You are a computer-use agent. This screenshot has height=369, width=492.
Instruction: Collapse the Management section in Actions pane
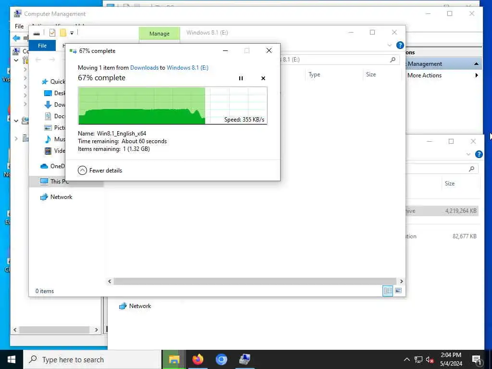click(x=476, y=64)
